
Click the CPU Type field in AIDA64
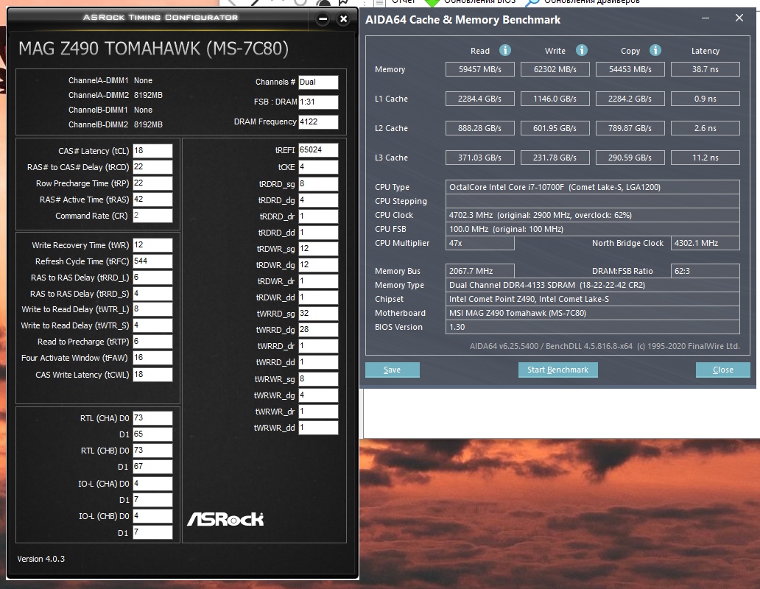(592, 187)
